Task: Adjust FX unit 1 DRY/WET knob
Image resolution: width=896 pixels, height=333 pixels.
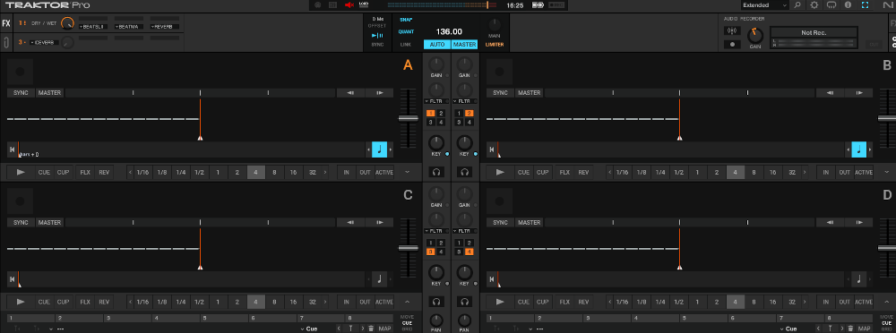Action: (67, 23)
